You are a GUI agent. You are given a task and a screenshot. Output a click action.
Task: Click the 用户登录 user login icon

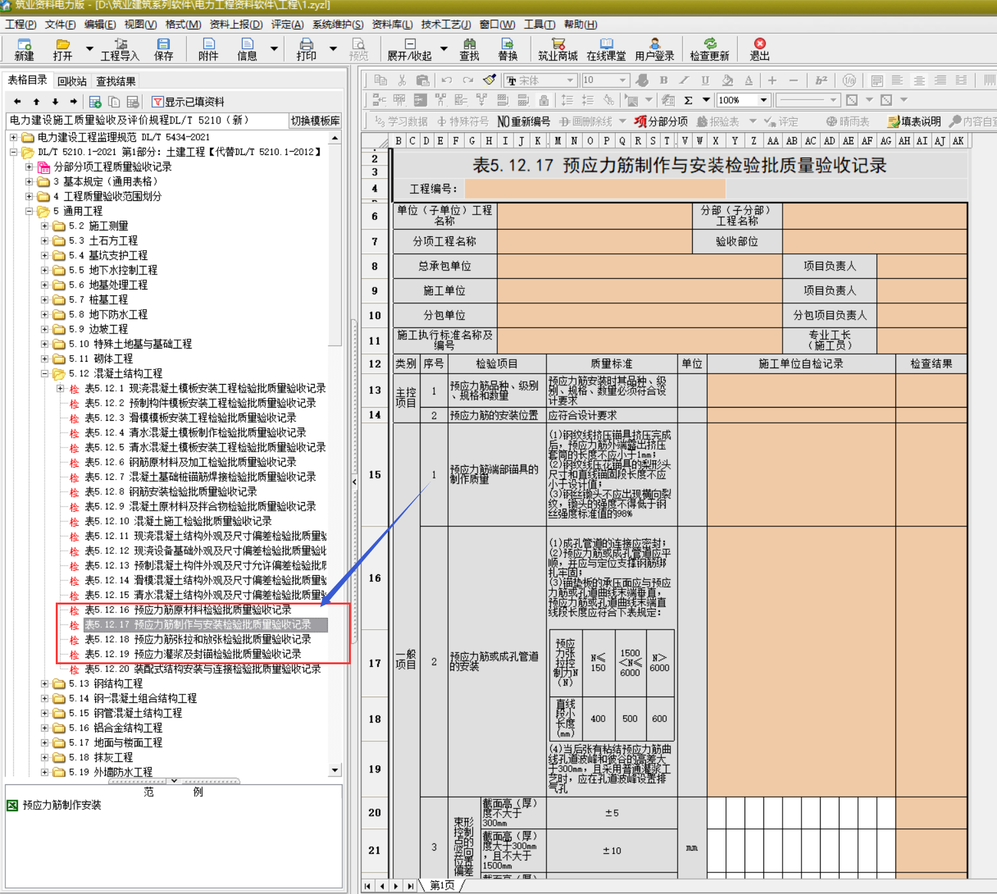coord(655,49)
